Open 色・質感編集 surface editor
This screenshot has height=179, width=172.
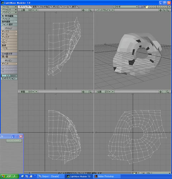pos(9,16)
